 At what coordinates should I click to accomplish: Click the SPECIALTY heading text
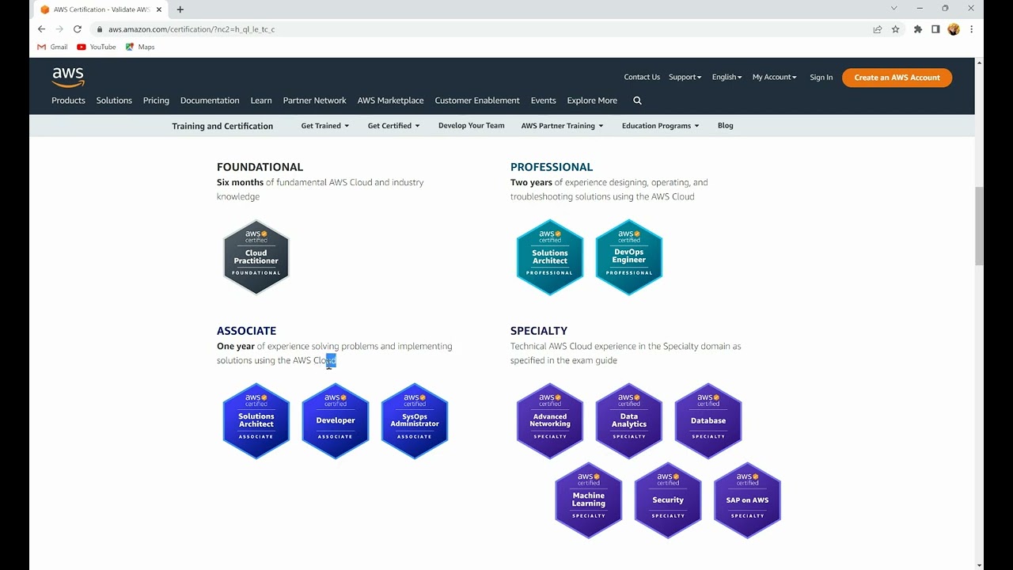[539, 331]
